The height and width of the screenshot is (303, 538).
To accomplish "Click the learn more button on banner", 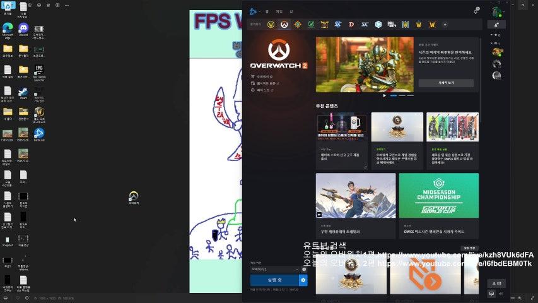I will [x=446, y=83].
